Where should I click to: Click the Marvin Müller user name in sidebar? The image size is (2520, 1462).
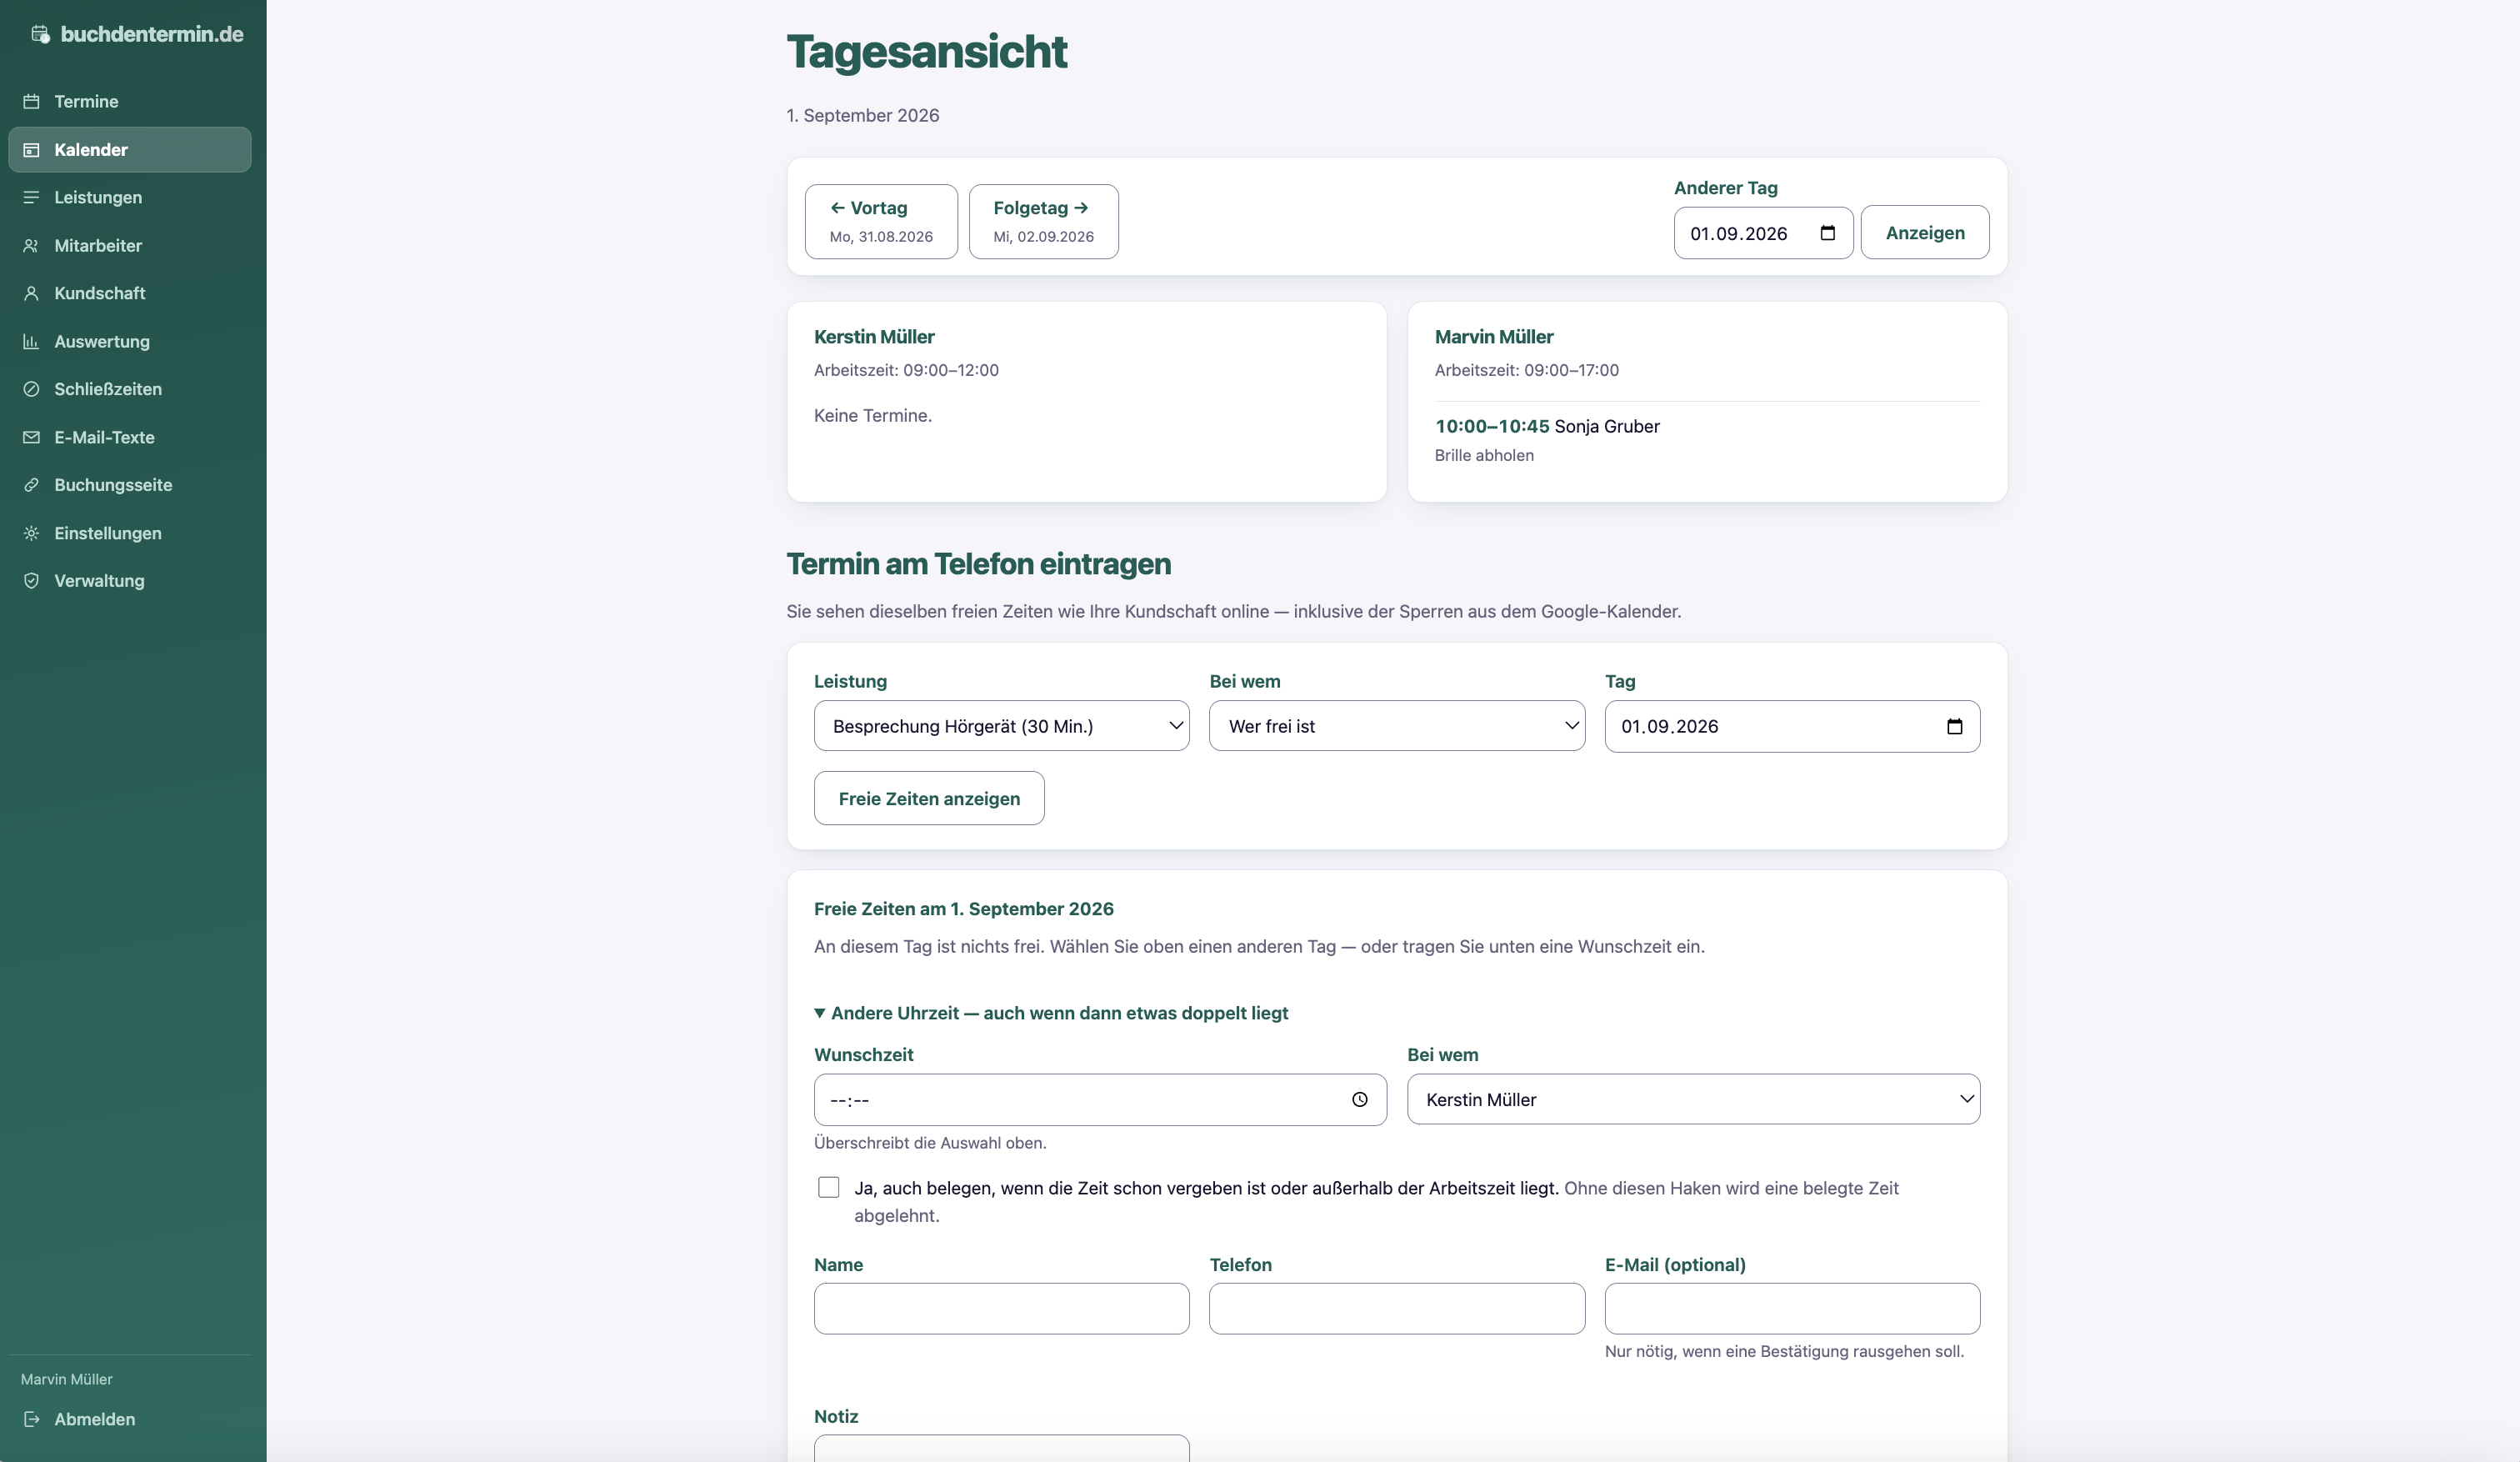(x=66, y=1379)
